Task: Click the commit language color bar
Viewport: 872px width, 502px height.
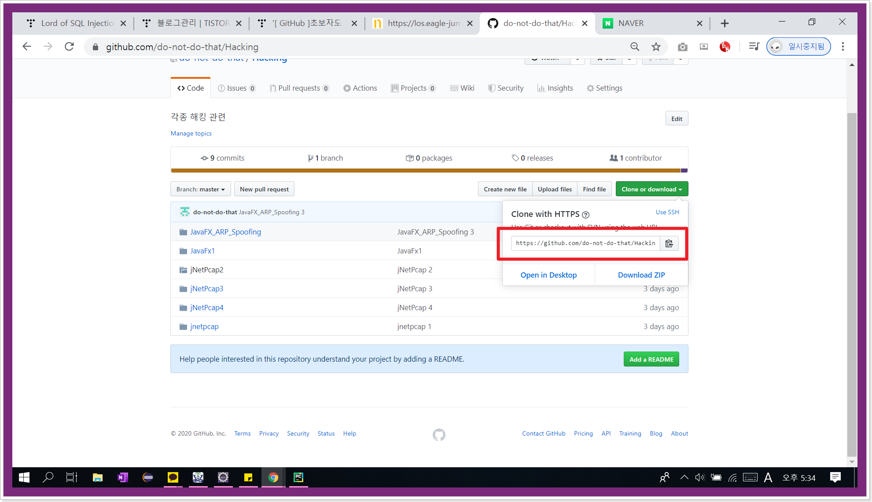Action: [x=425, y=170]
